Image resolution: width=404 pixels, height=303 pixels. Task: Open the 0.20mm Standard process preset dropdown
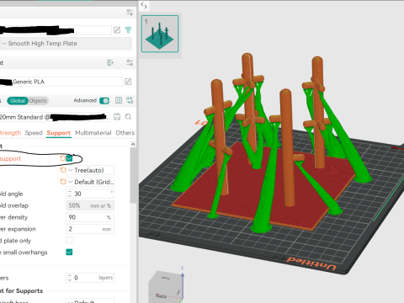pos(55,117)
